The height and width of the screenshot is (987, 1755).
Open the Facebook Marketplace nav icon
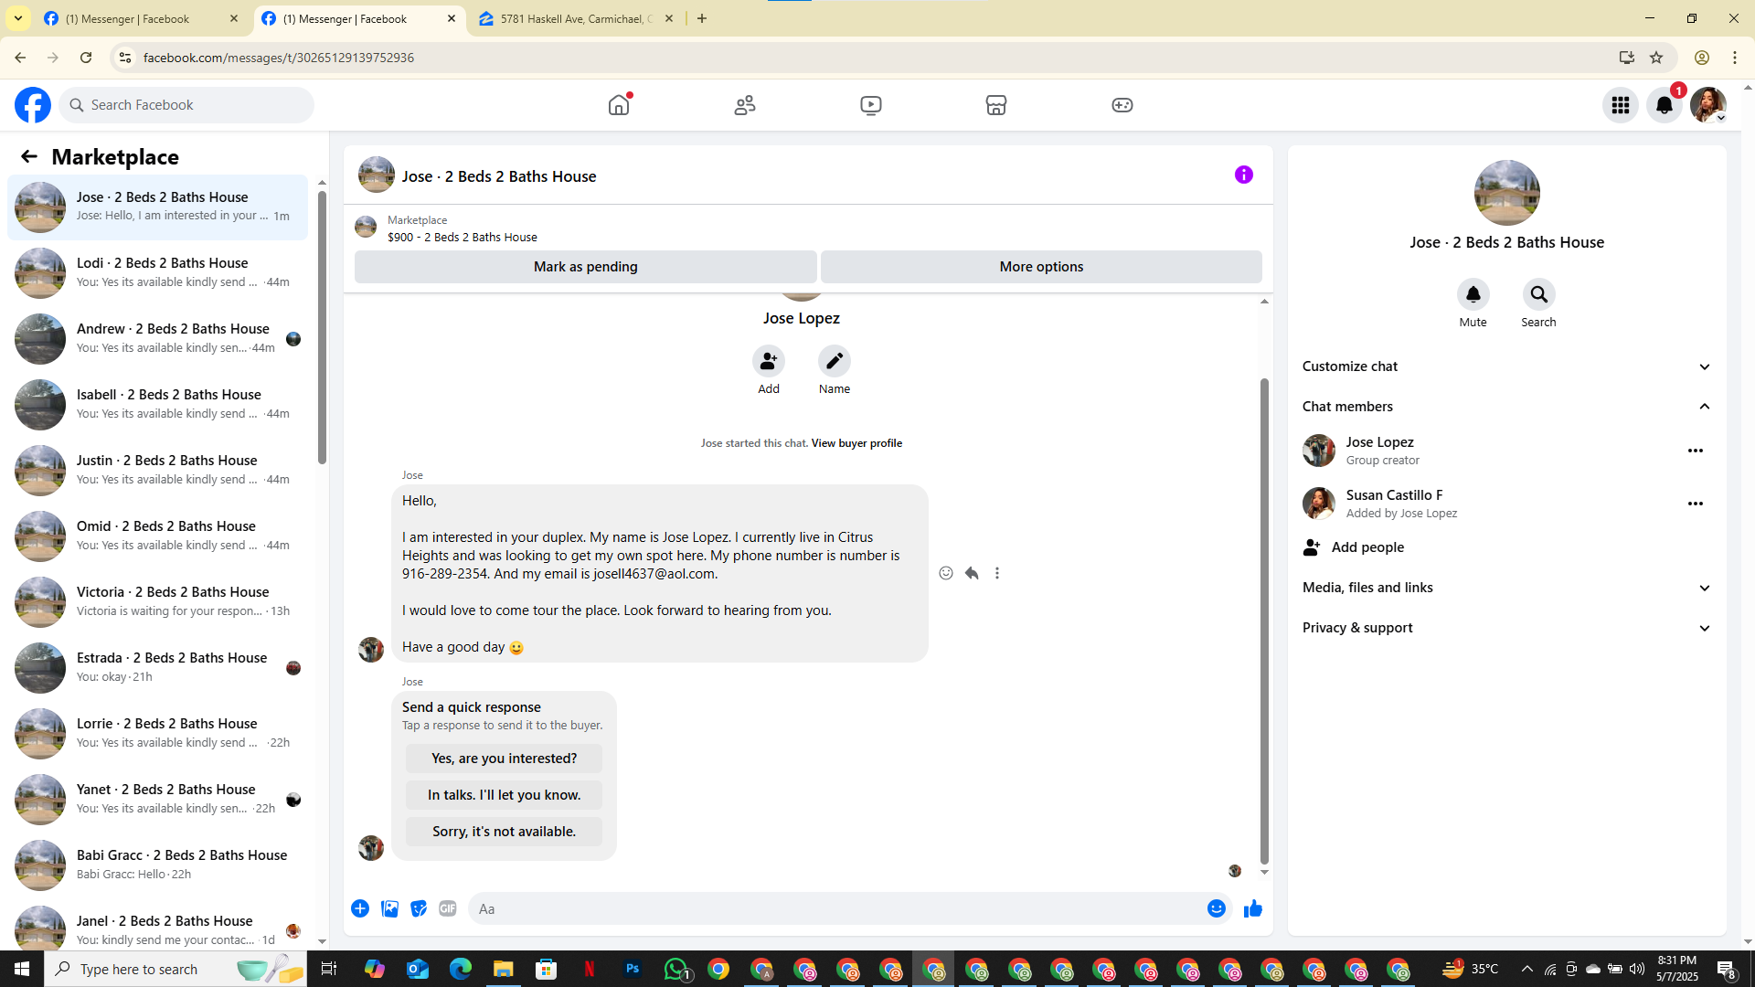995,105
